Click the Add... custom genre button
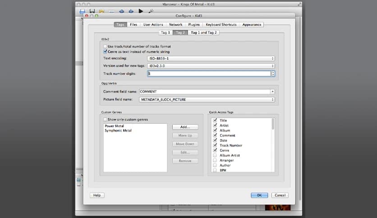Screen dimensions: 377x218 (185, 127)
